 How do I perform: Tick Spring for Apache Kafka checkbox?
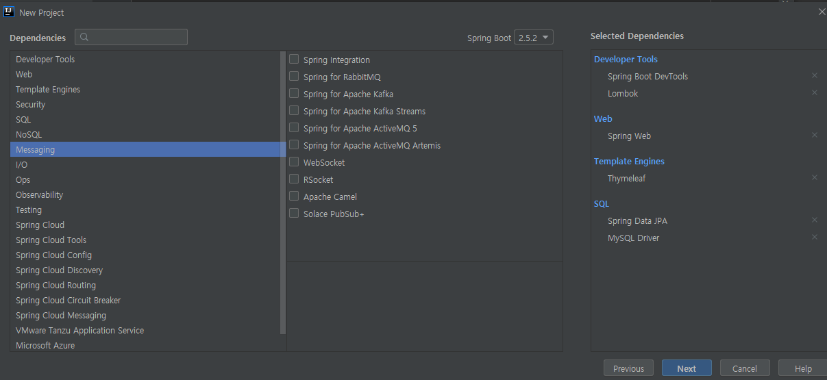[x=294, y=94]
